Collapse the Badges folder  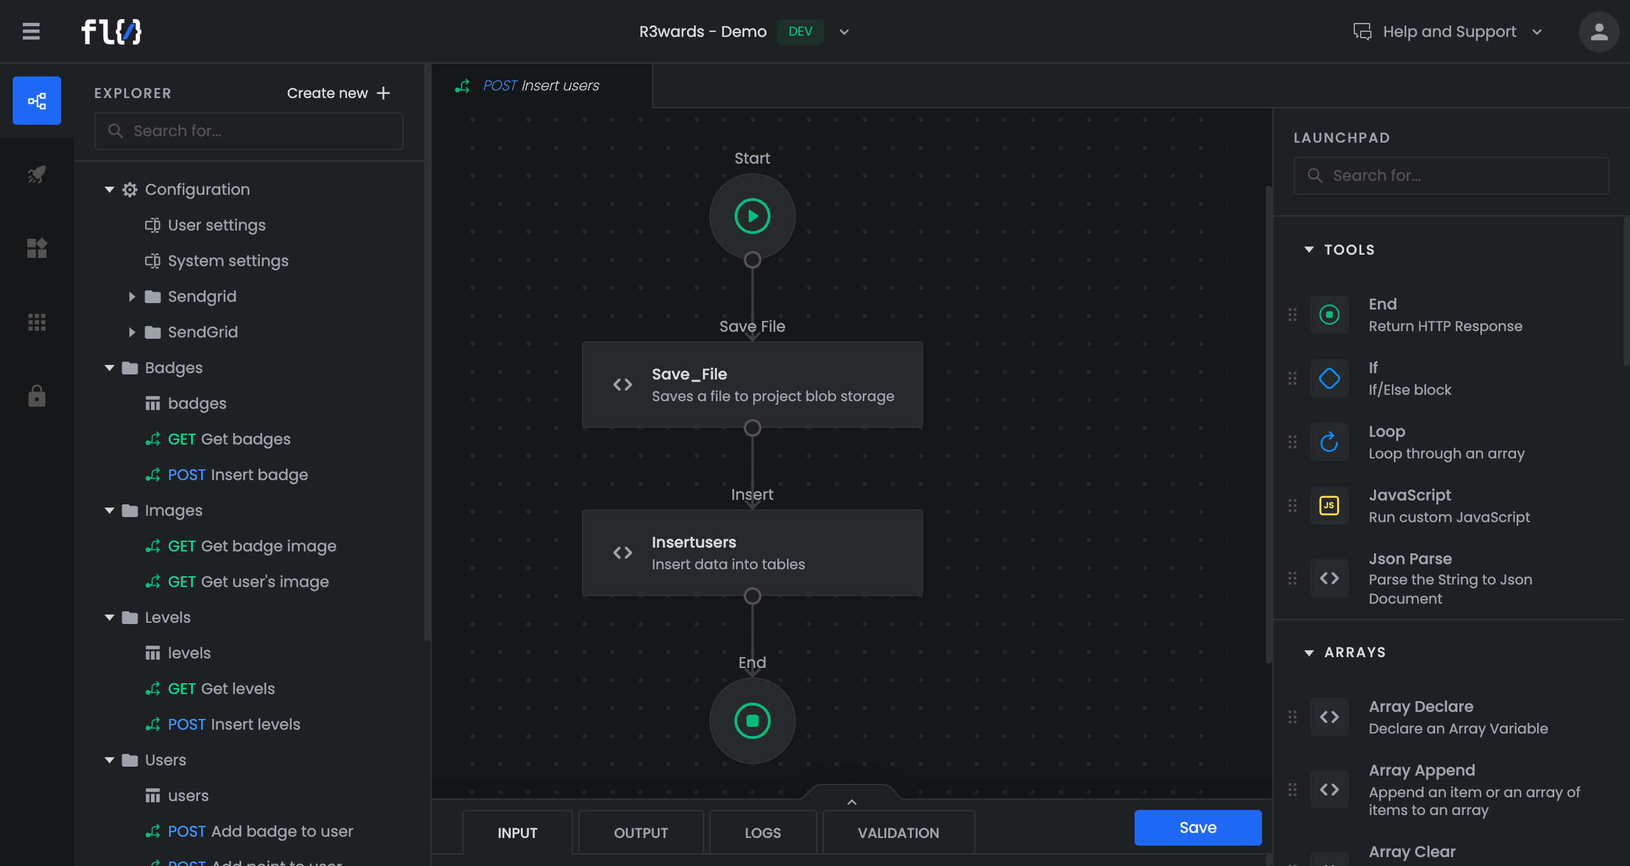(110, 367)
